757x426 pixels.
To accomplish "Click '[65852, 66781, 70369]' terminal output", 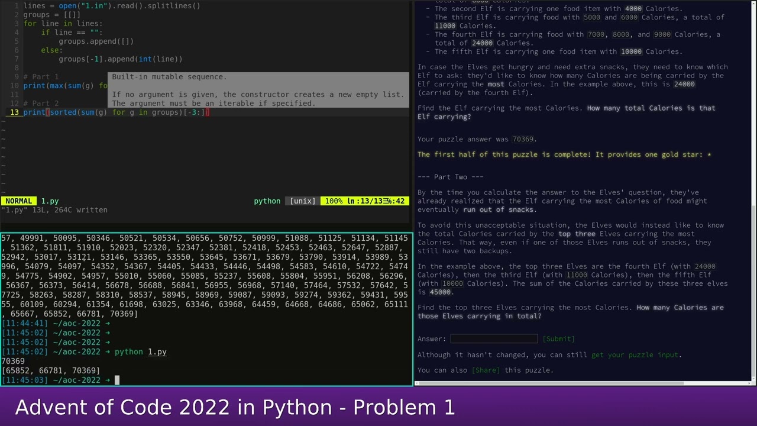I will (51, 370).
